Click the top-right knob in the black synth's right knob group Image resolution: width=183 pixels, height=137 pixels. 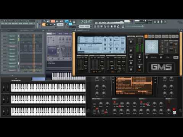pos(171,79)
